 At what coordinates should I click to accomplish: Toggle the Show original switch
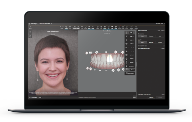(40, 97)
